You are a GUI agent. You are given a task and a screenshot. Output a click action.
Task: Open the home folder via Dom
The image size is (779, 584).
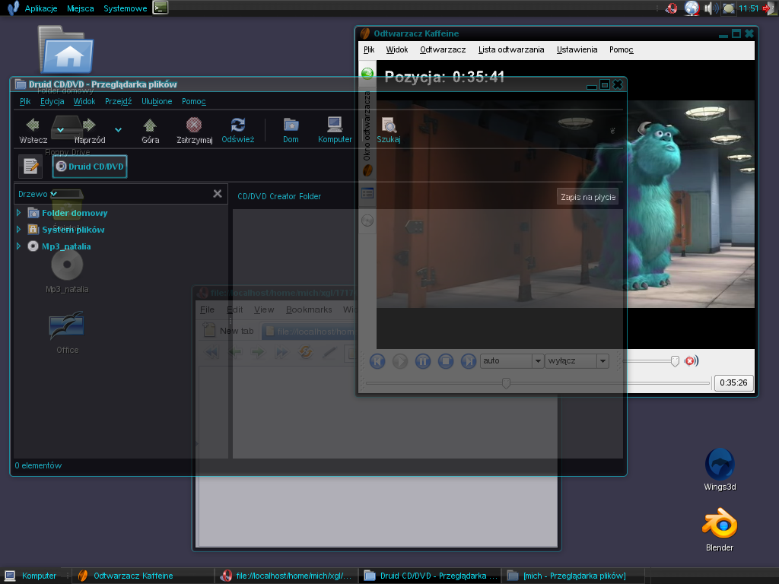[x=291, y=130]
